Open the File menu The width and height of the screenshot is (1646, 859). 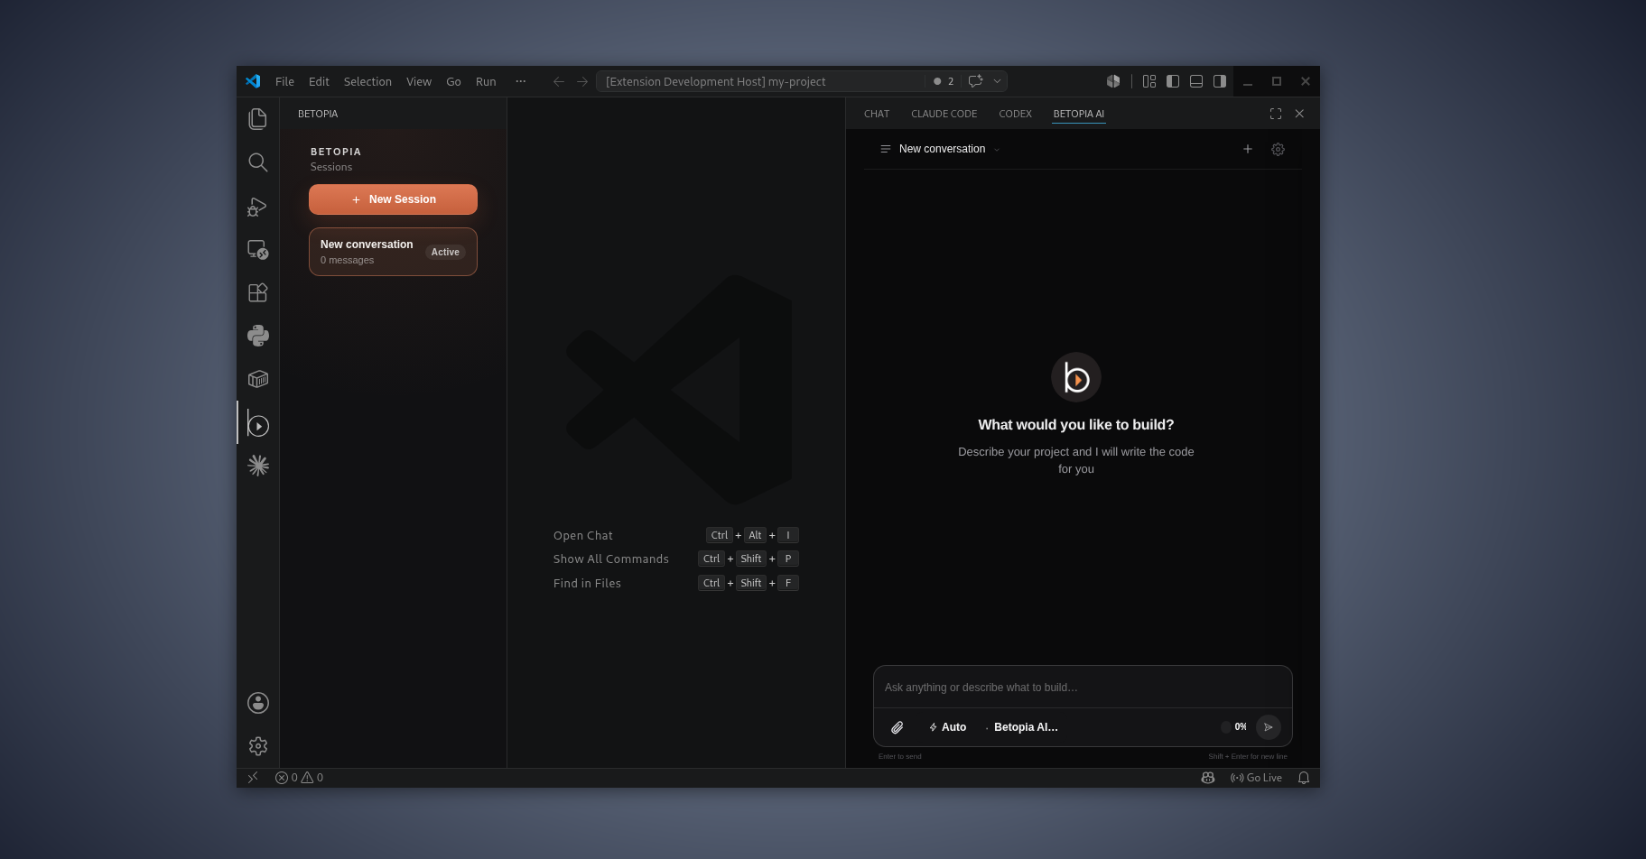point(284,81)
